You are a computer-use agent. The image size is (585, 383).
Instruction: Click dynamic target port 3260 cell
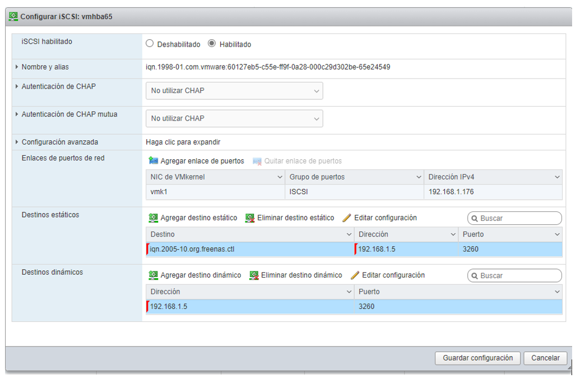pyautogui.click(x=458, y=307)
